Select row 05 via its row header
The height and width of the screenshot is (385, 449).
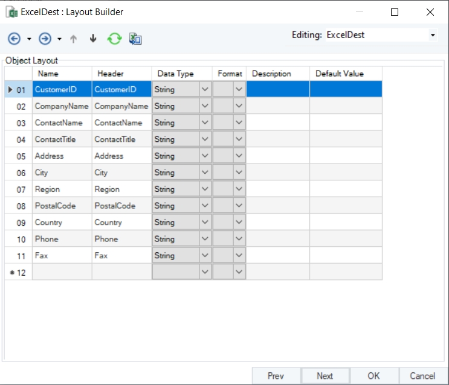(x=19, y=156)
